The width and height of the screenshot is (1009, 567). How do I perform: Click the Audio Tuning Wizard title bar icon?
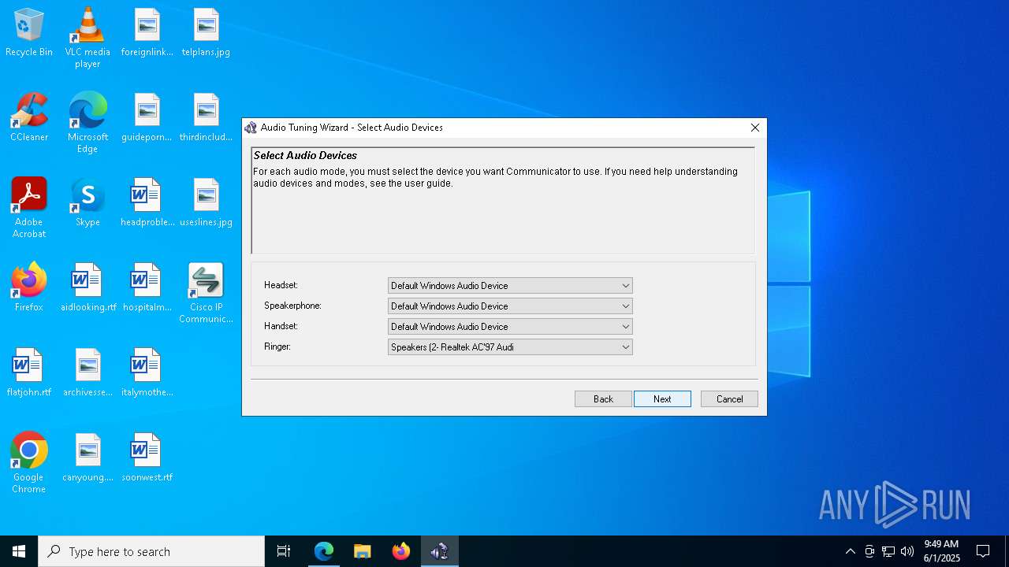point(251,128)
